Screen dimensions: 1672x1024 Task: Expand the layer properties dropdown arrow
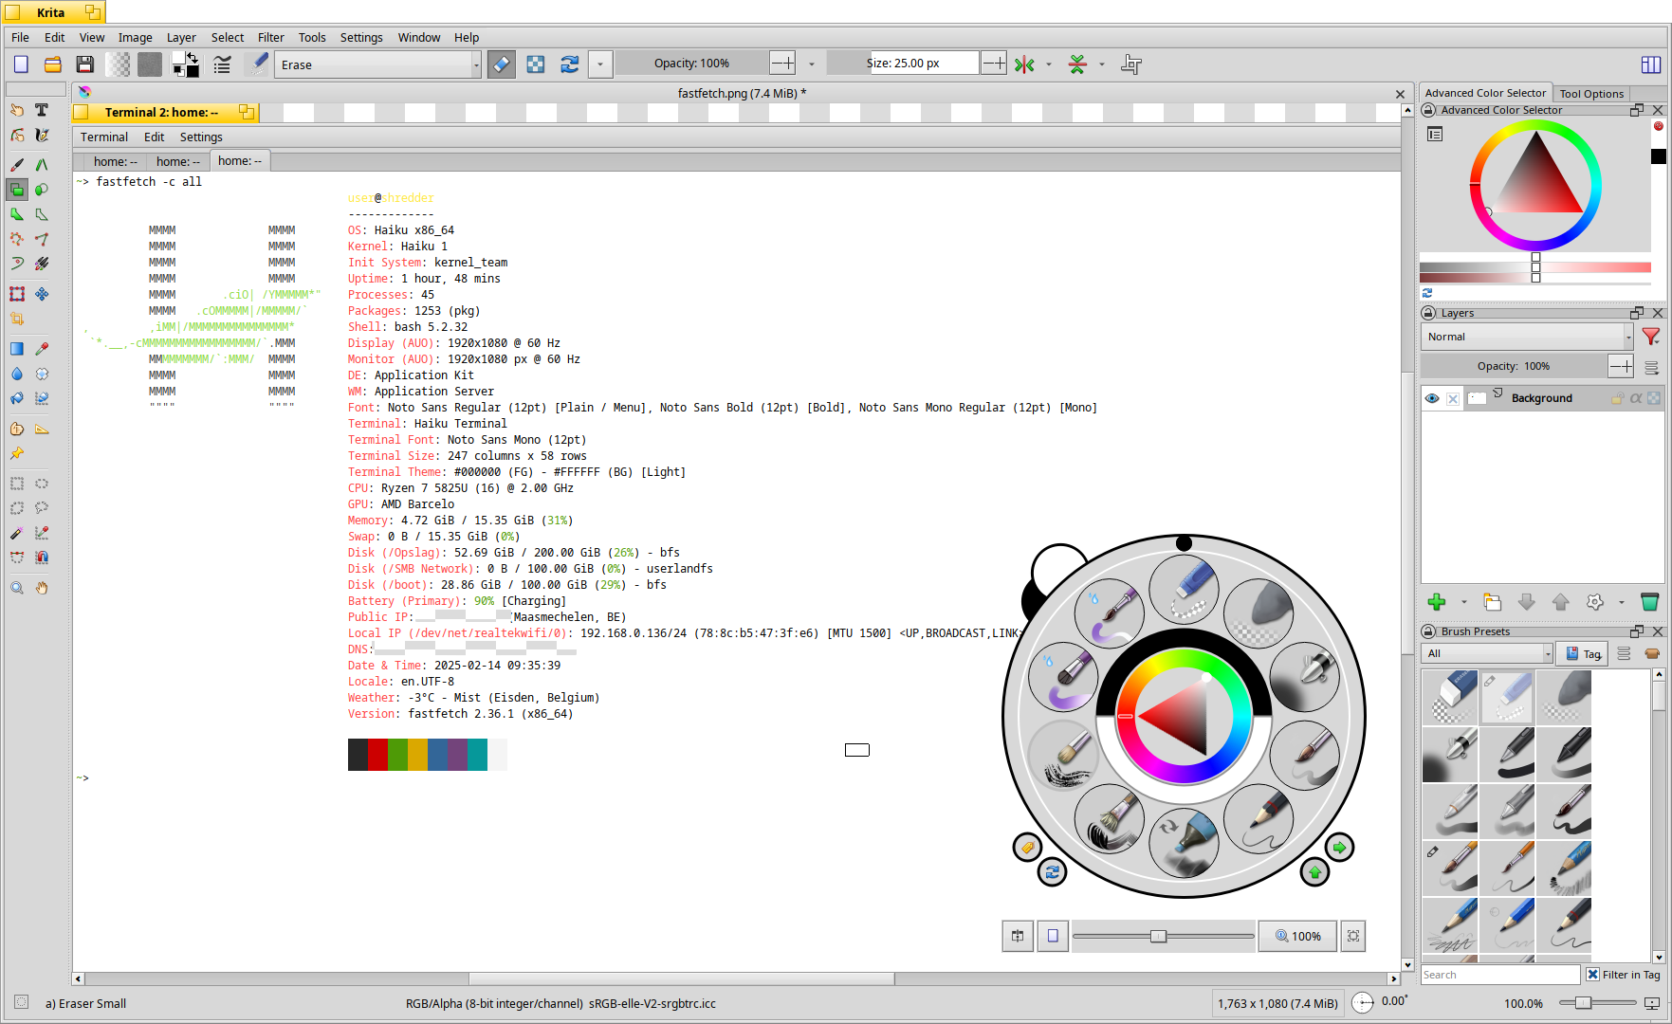[x=1622, y=602]
